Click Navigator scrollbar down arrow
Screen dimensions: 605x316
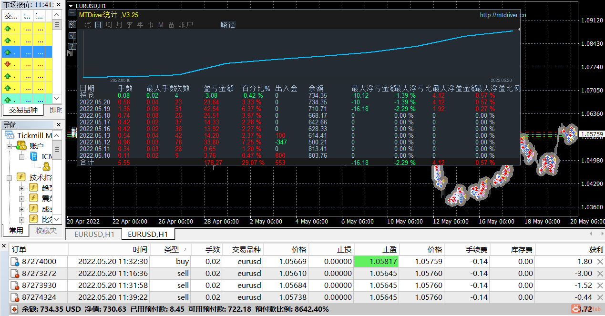point(57,219)
